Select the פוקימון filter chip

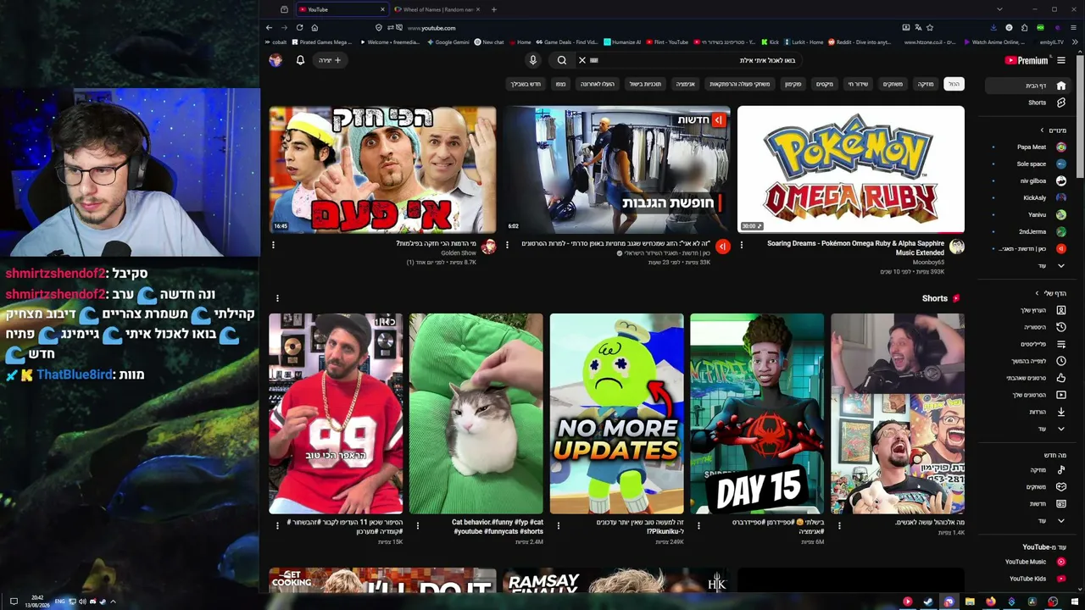tap(793, 84)
